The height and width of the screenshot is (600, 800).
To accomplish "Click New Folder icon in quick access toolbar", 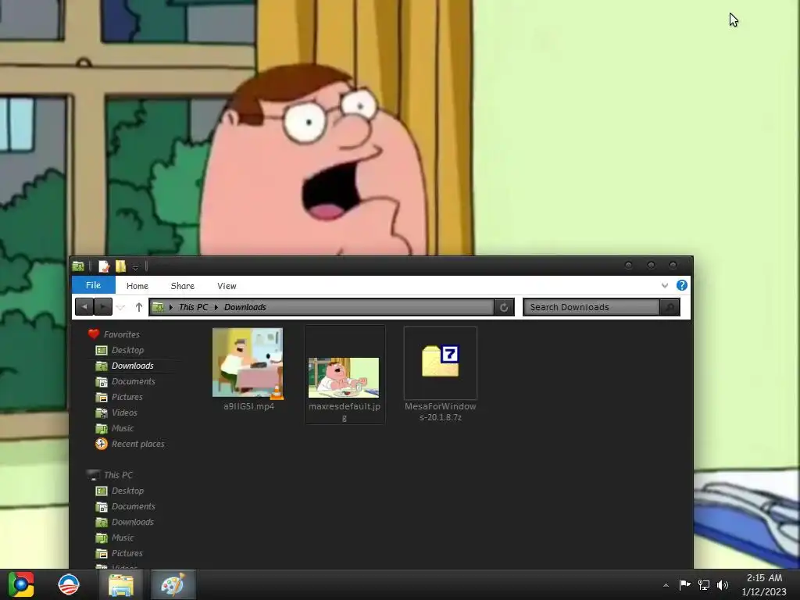I will 120,266.
